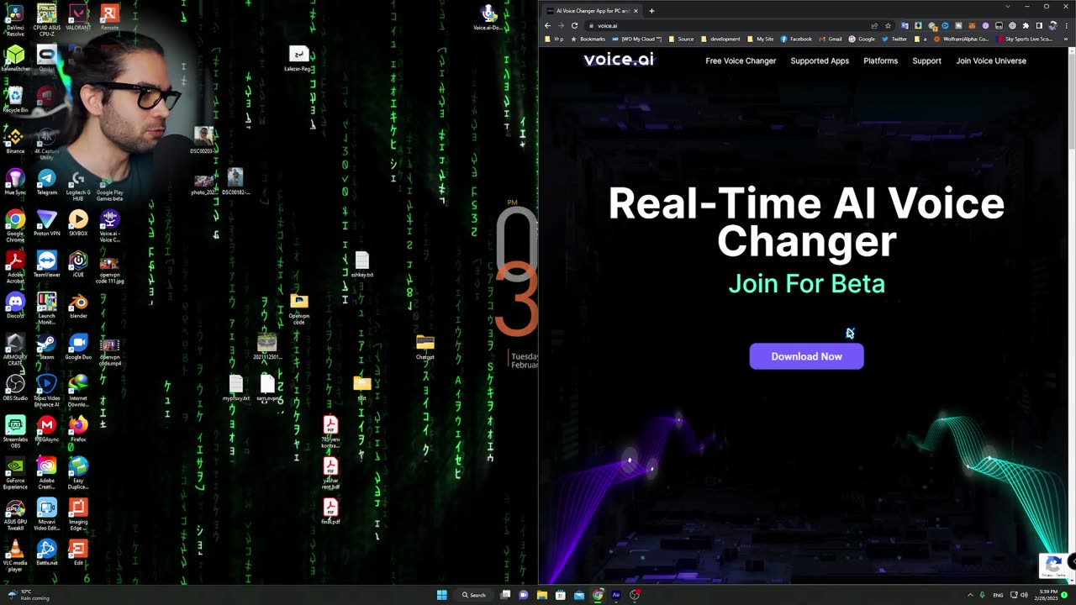Open the Recycle Bin icon
Image resolution: width=1076 pixels, height=605 pixels.
pyautogui.click(x=15, y=100)
